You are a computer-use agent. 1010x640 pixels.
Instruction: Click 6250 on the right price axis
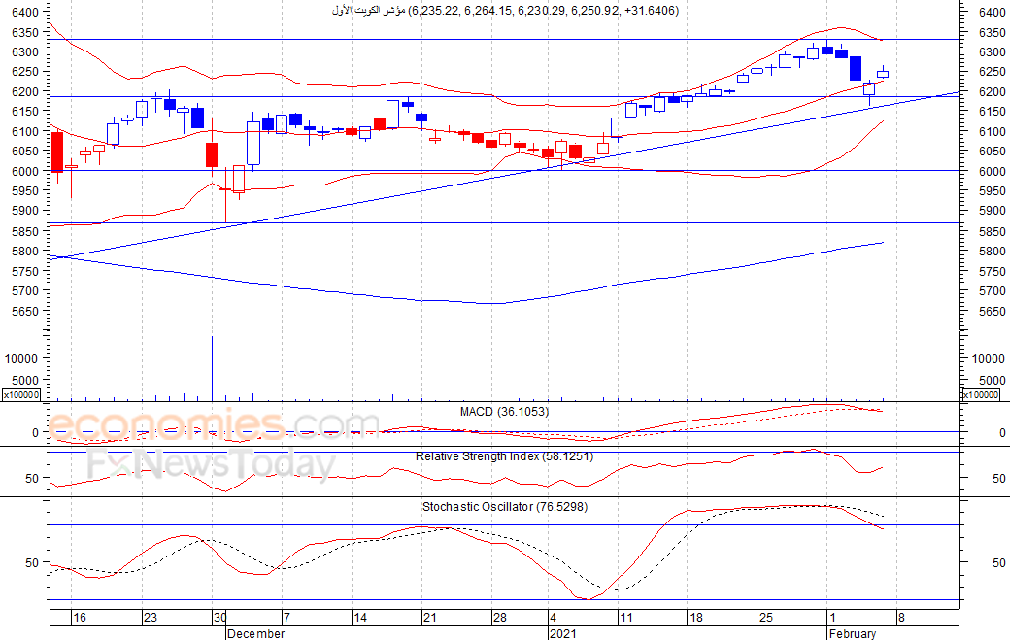coord(992,72)
